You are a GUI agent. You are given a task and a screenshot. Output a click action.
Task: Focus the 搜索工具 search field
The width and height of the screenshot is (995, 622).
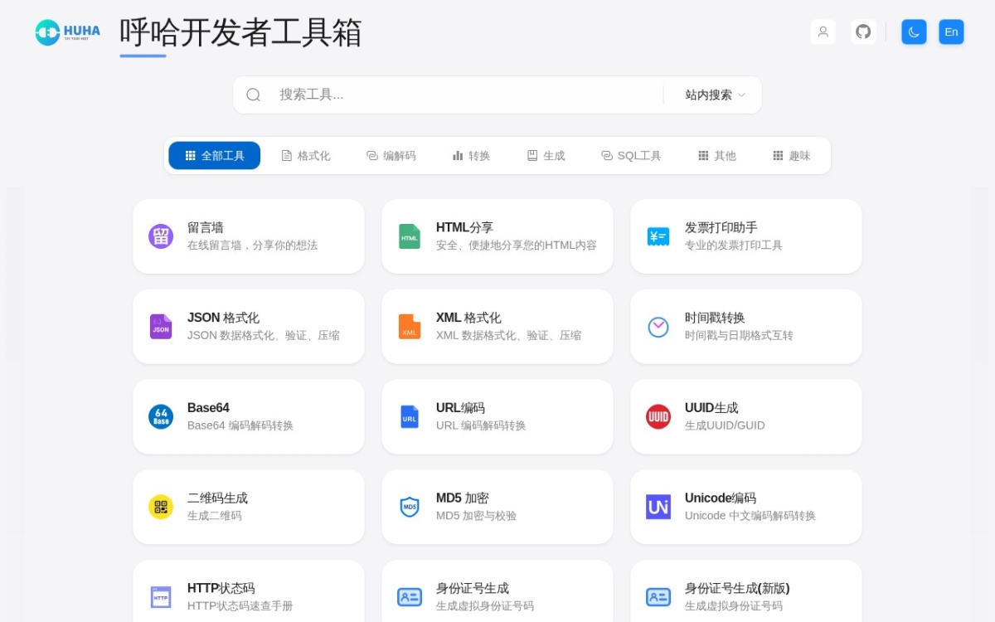pyautogui.click(x=464, y=95)
